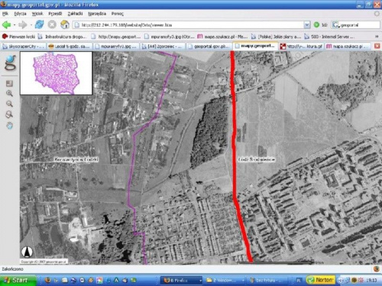Open the Windows Start menu
The image size is (382, 286).
[18, 280]
